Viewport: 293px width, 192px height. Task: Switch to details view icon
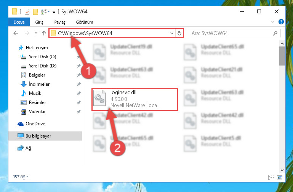click(x=271, y=178)
